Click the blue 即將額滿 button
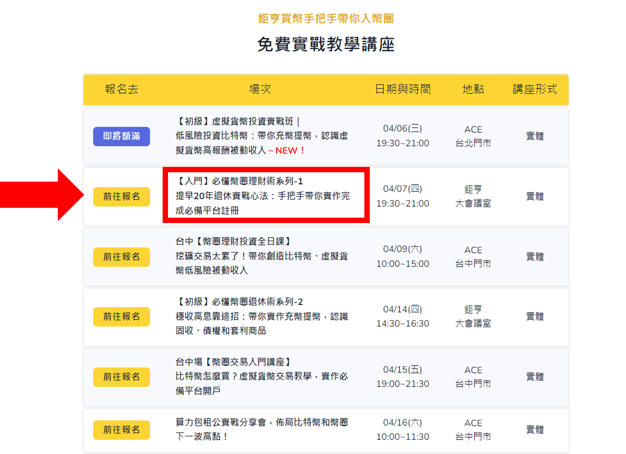Viewport: 626px width, 454px height. coord(121,136)
